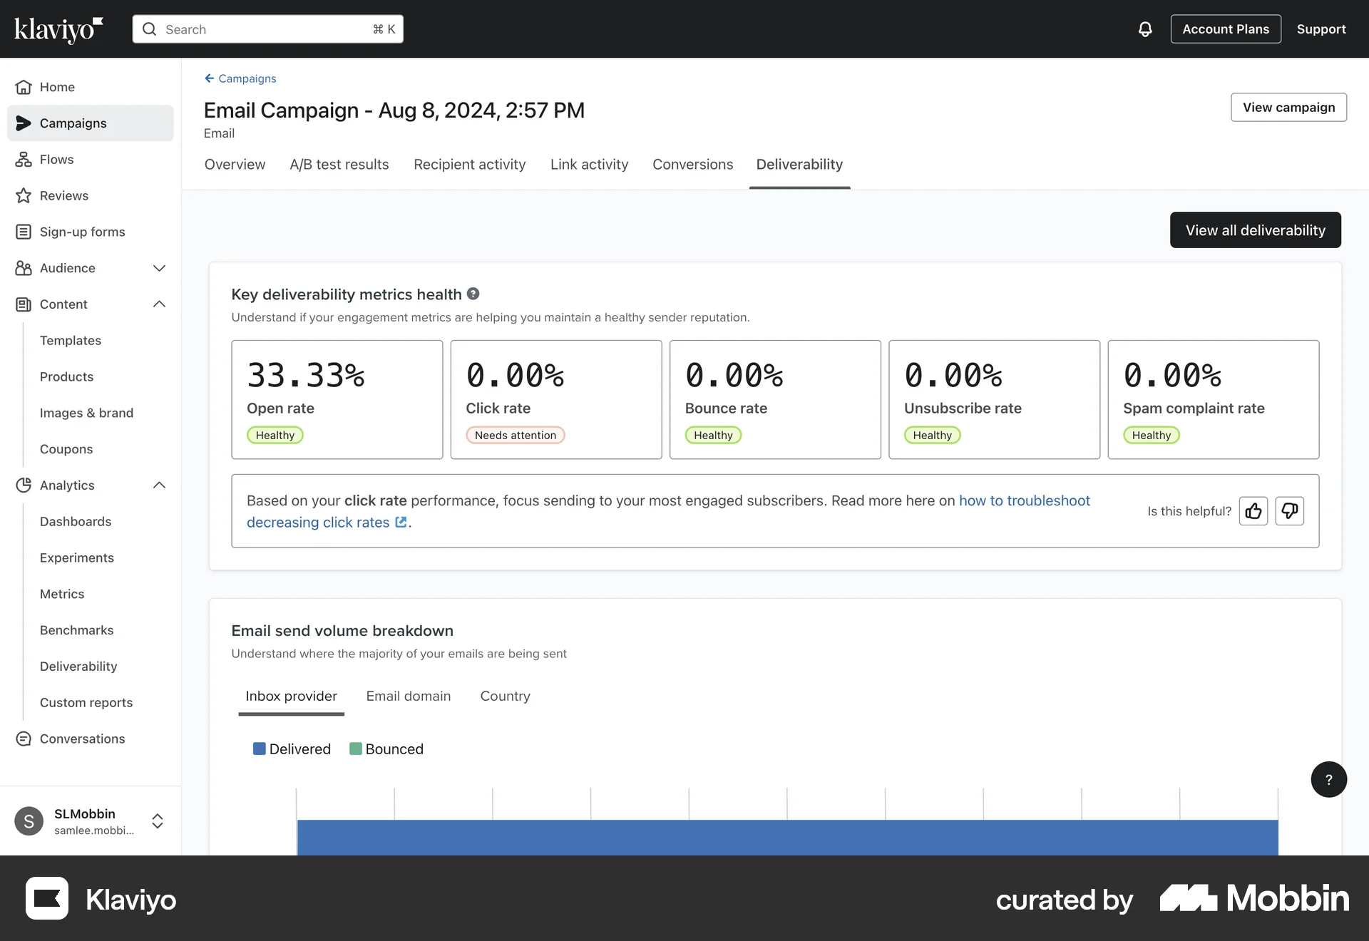
Task: Open Reviews from the sidebar icon
Action: pyautogui.click(x=24, y=195)
